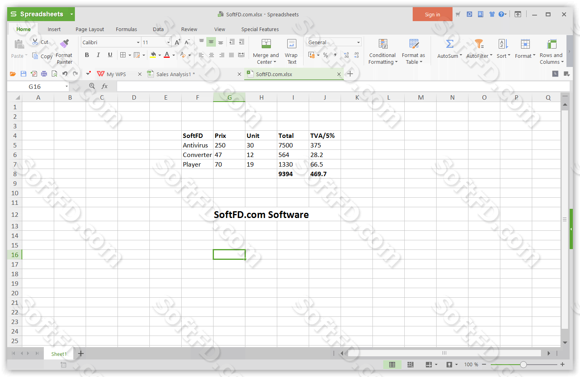Screen dimensions: 580x377
Task: Expand the Name Box G16 dropdown
Action: click(x=67, y=86)
